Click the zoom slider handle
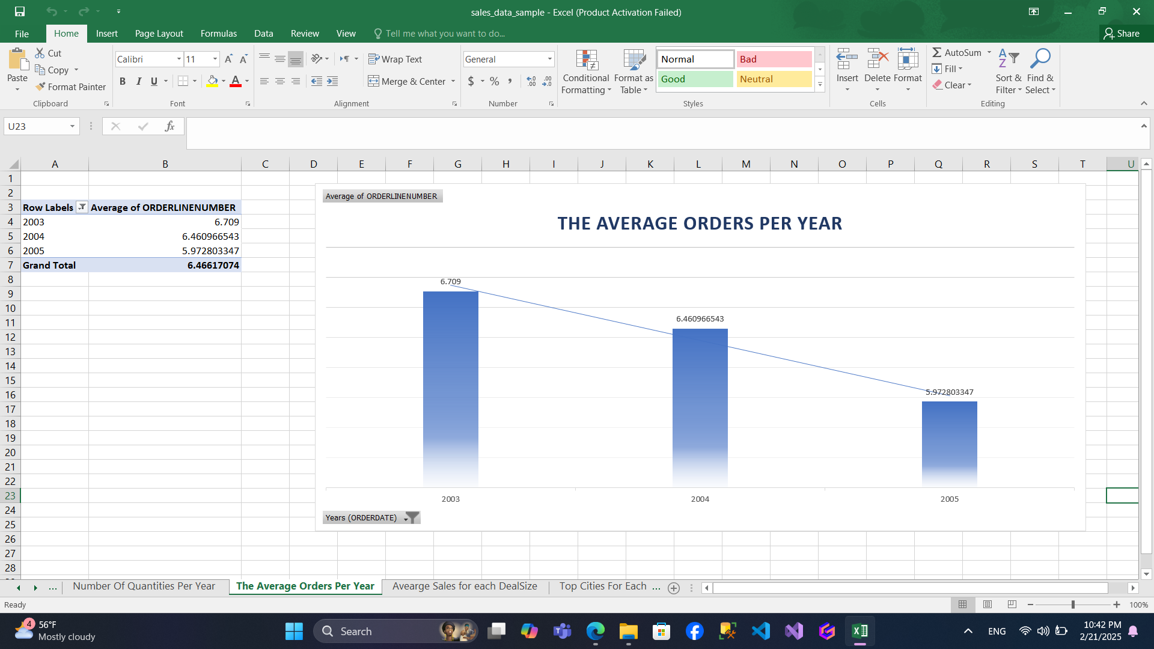This screenshot has height=649, width=1154. 1073,605
